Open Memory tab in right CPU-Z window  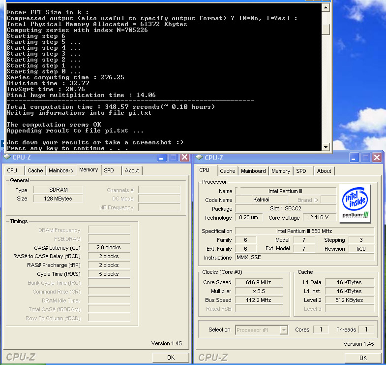[x=281, y=171]
